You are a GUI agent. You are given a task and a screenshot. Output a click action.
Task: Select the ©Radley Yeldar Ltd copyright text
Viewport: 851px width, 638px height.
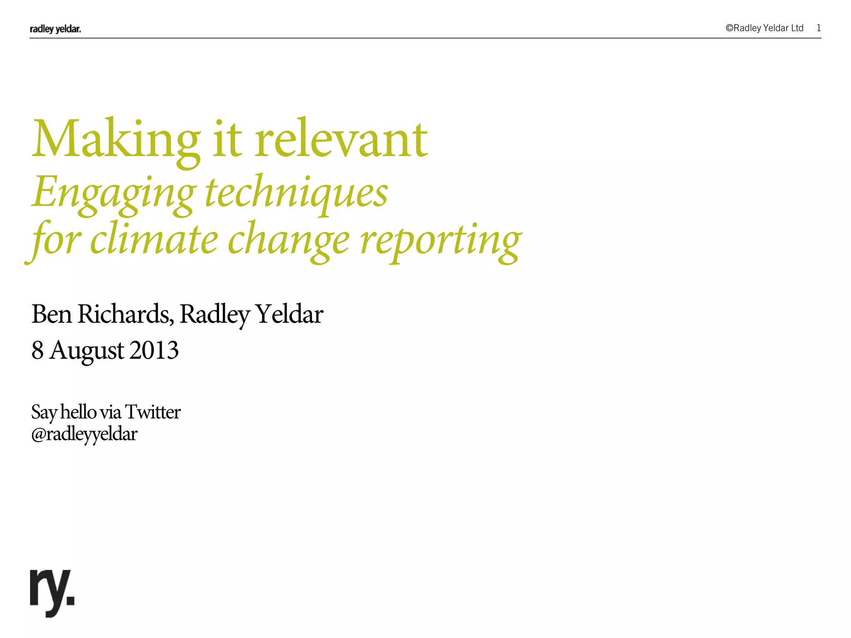(x=764, y=28)
